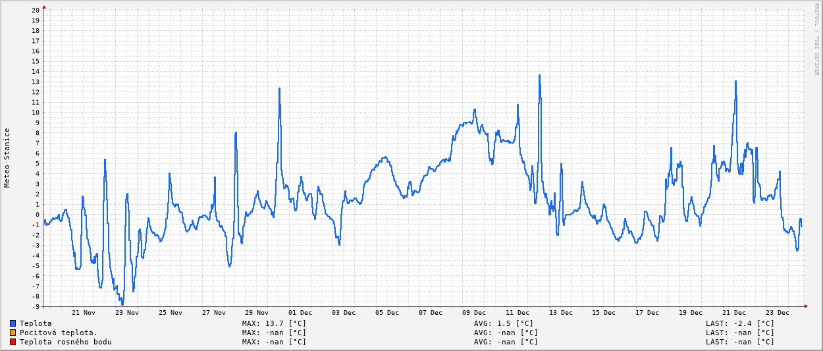Click the 20 label on the y-axis
This screenshot has height=351, width=823.
[36, 10]
